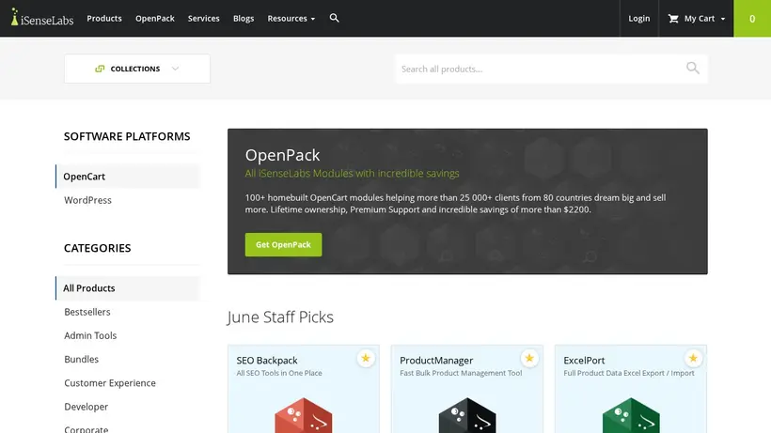The width and height of the screenshot is (771, 433).
Task: Open the Blogs menu item
Action: (x=244, y=18)
